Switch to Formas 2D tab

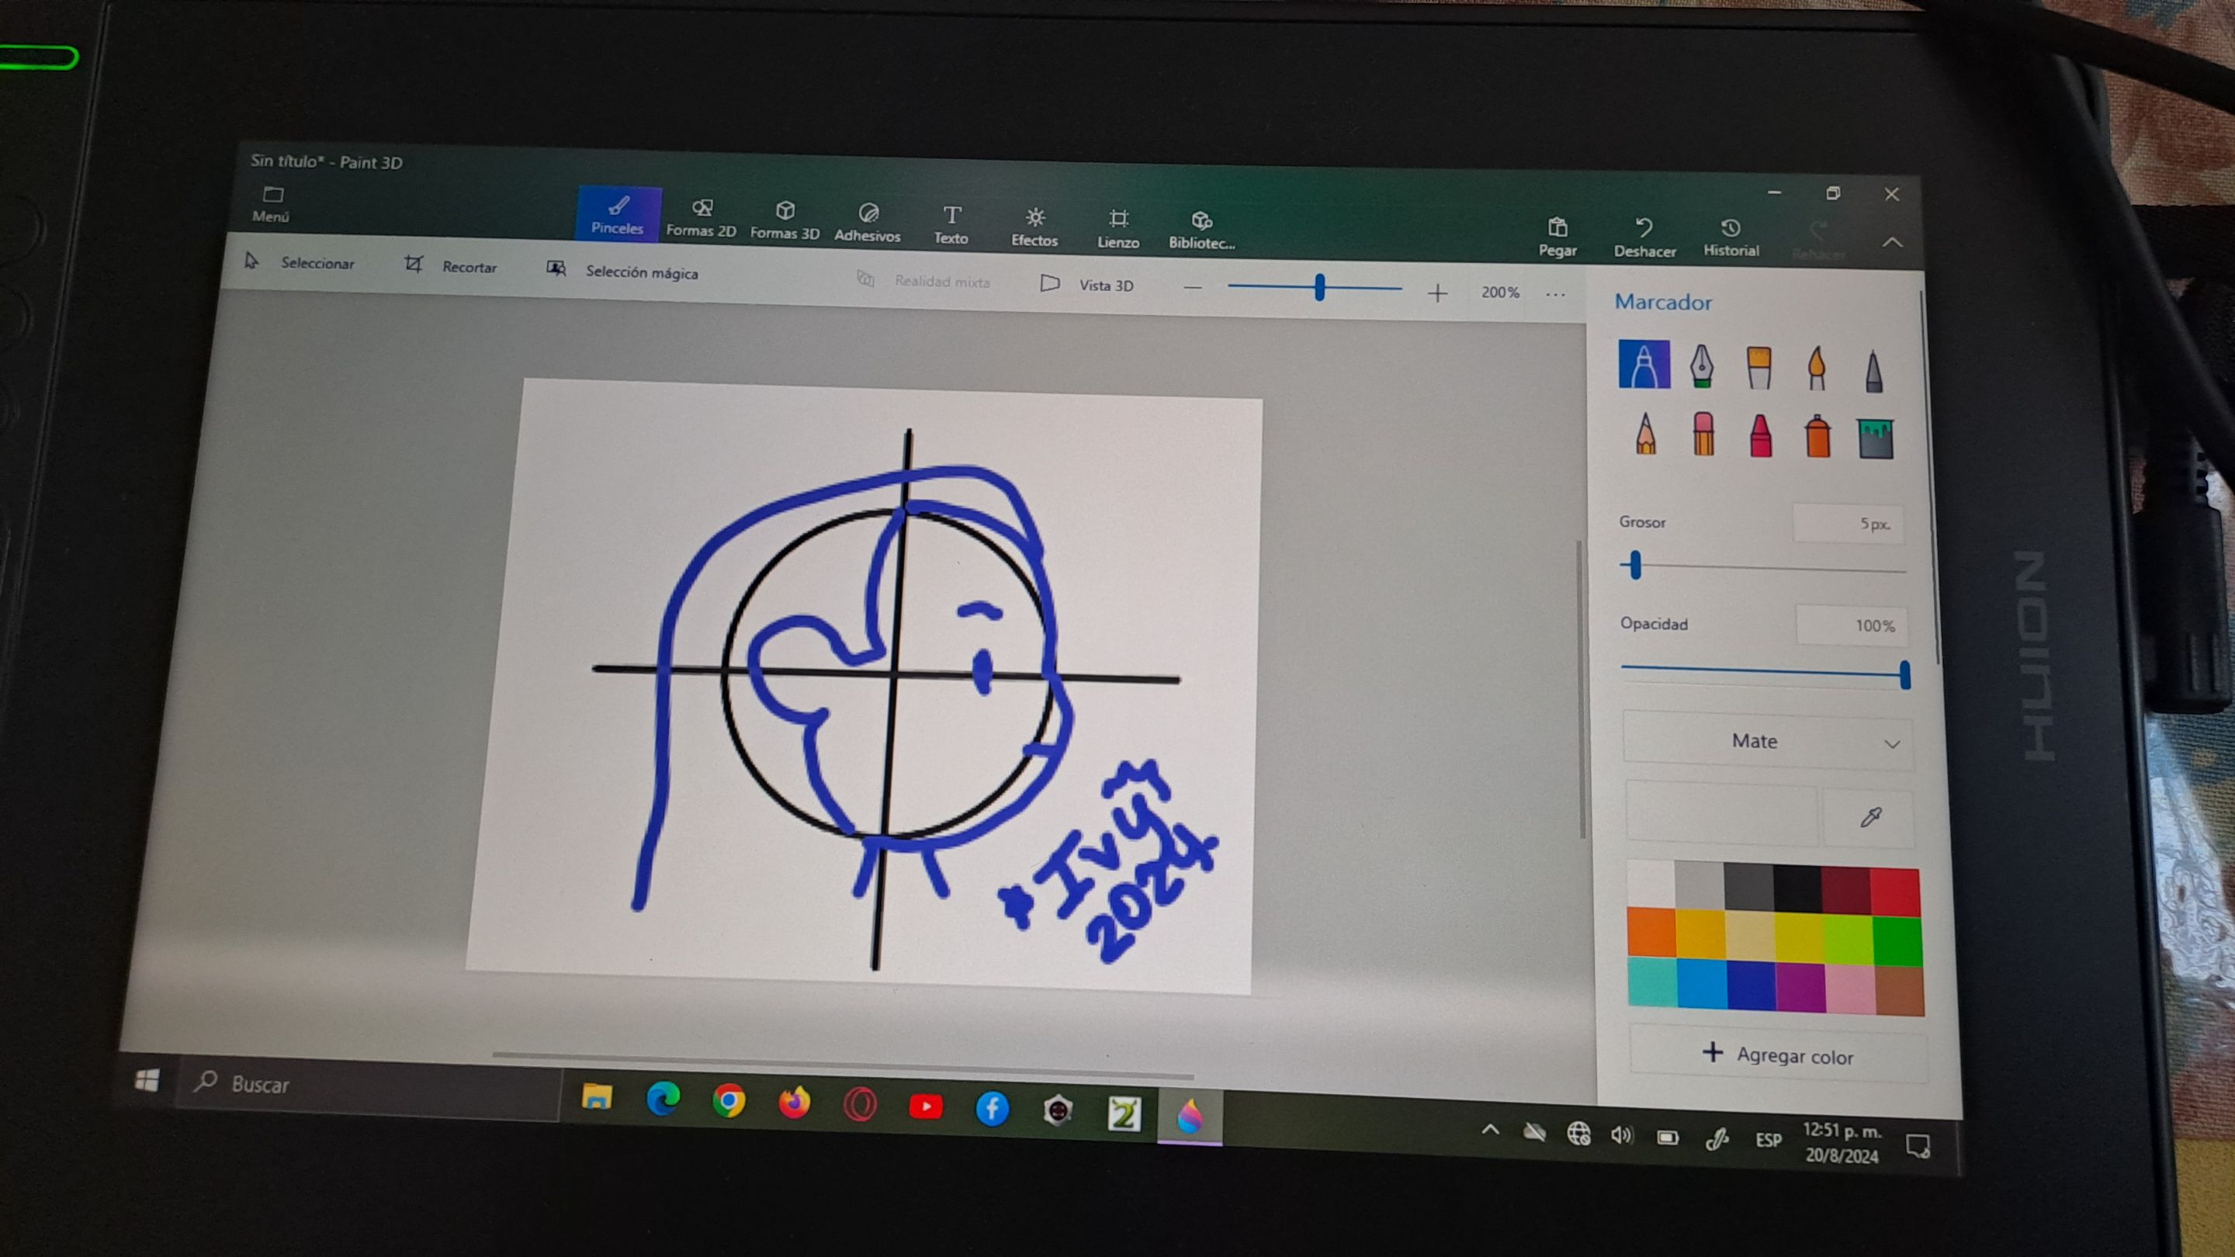(x=701, y=218)
